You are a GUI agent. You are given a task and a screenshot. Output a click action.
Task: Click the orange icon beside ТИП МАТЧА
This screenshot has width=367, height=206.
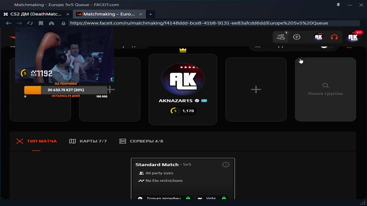[x=19, y=141]
